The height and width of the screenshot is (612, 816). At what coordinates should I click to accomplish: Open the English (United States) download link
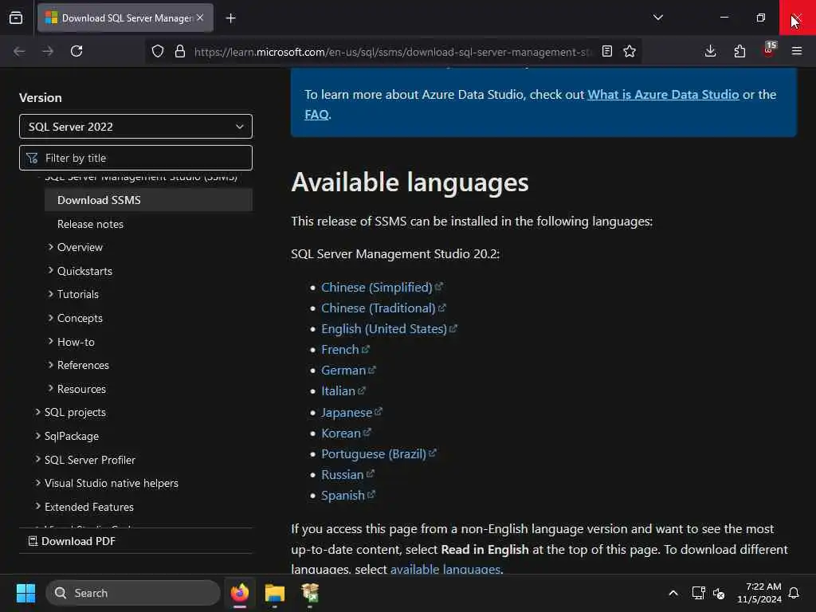(x=389, y=329)
